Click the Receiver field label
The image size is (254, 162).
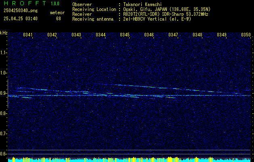pyautogui.click(x=82, y=14)
